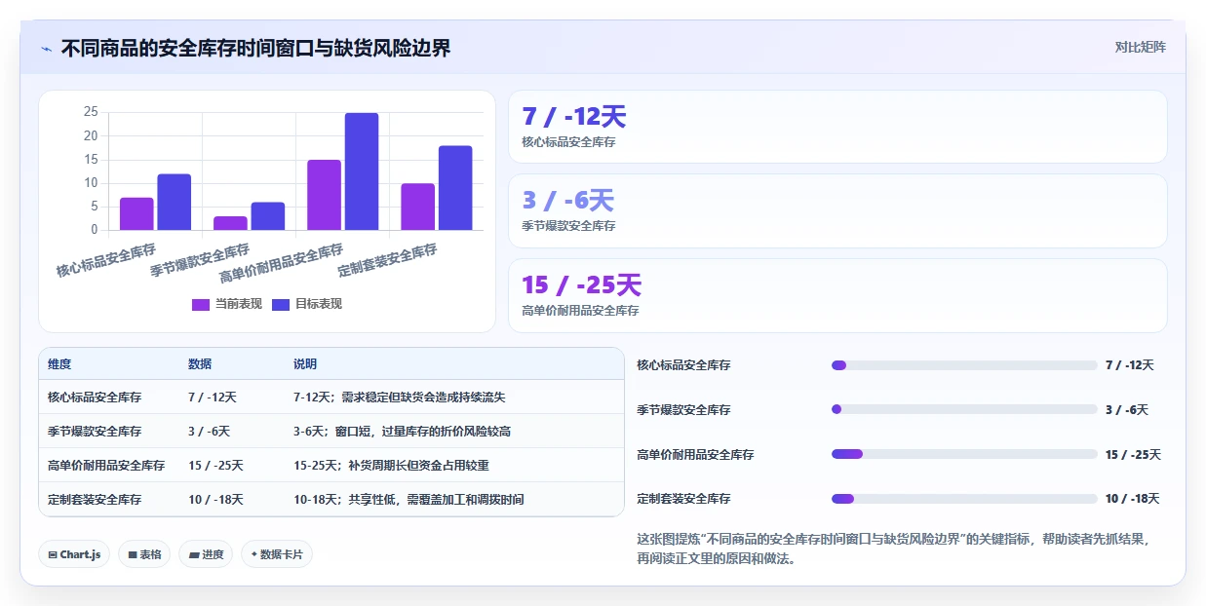
Task: Open the 7 / -12天 data card
Action: pyautogui.click(x=837, y=127)
